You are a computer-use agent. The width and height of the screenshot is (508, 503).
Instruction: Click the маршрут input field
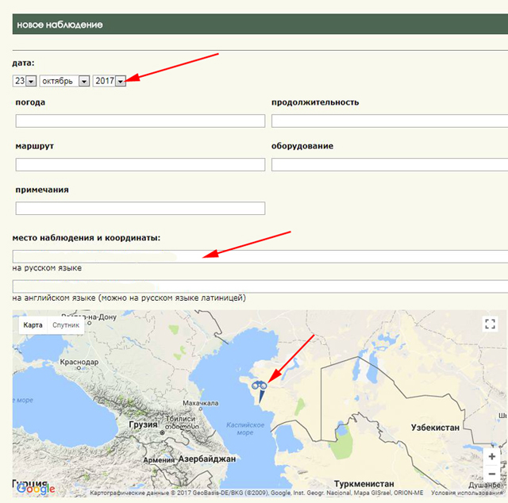(140, 165)
